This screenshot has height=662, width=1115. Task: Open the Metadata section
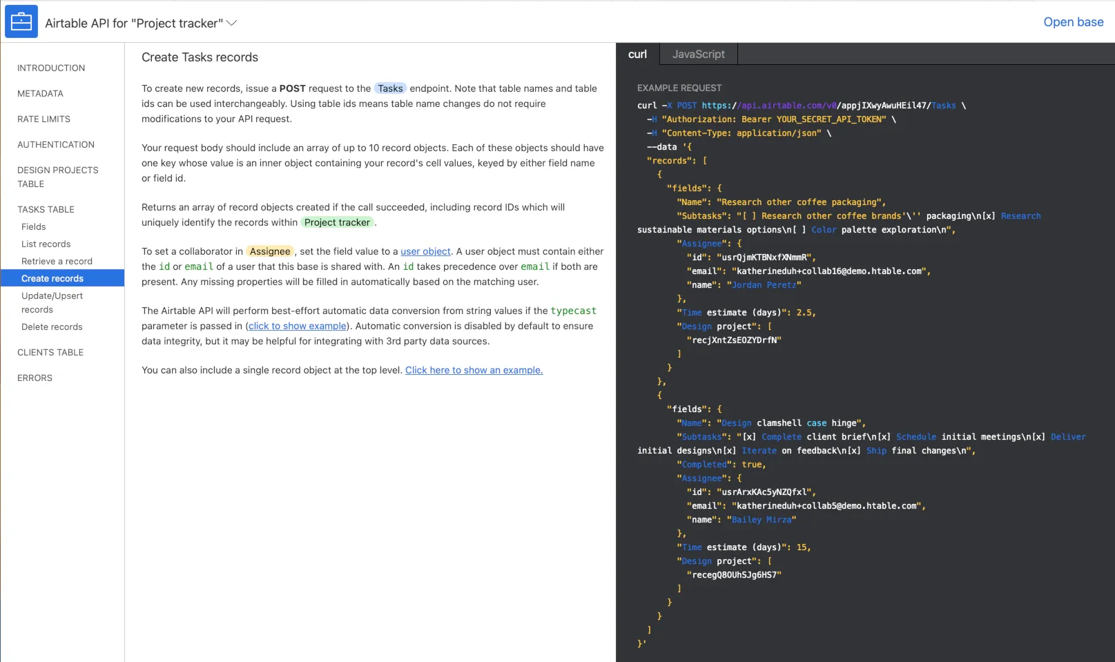point(40,93)
